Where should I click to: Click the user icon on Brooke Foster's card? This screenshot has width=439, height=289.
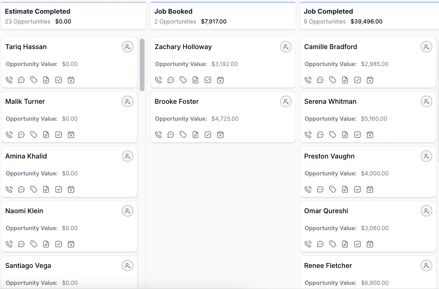pos(286,101)
